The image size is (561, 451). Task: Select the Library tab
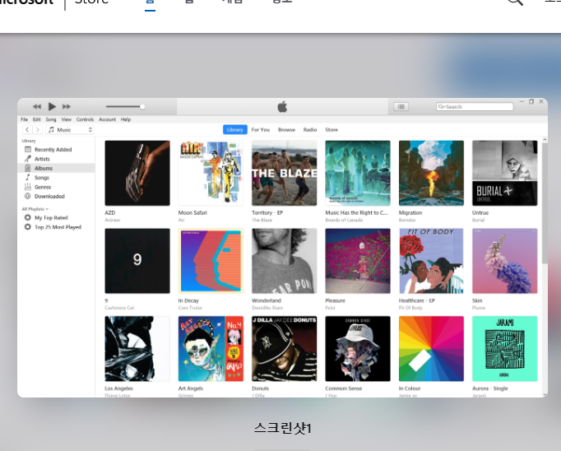tap(235, 129)
